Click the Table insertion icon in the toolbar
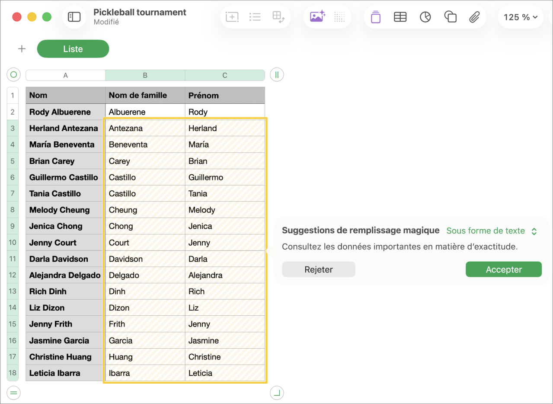The height and width of the screenshot is (404, 553). click(x=400, y=17)
